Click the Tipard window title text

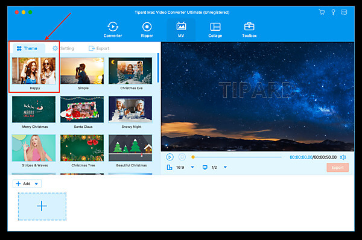[182, 12]
